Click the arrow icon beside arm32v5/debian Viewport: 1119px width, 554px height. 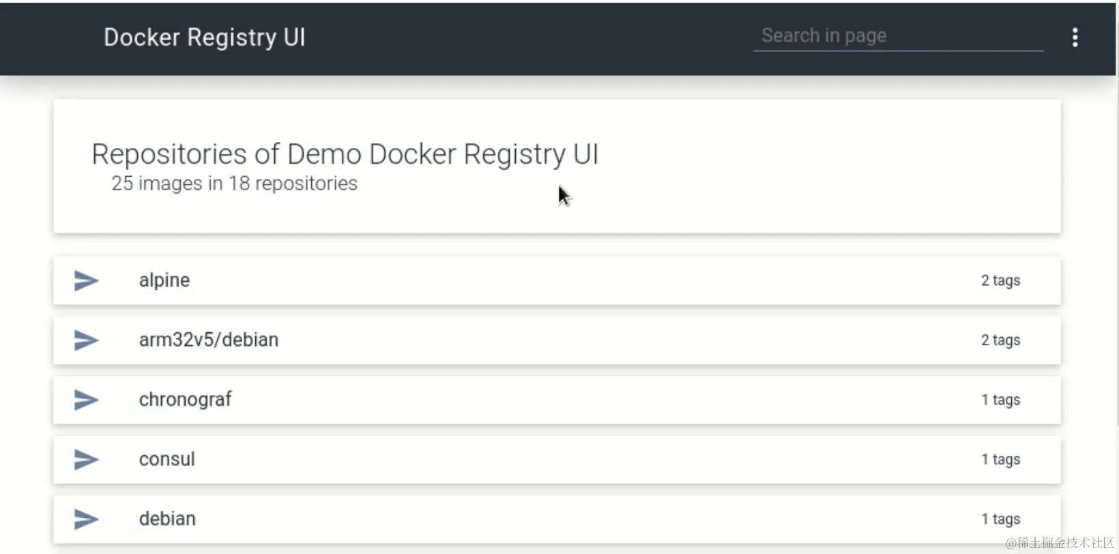(x=87, y=340)
